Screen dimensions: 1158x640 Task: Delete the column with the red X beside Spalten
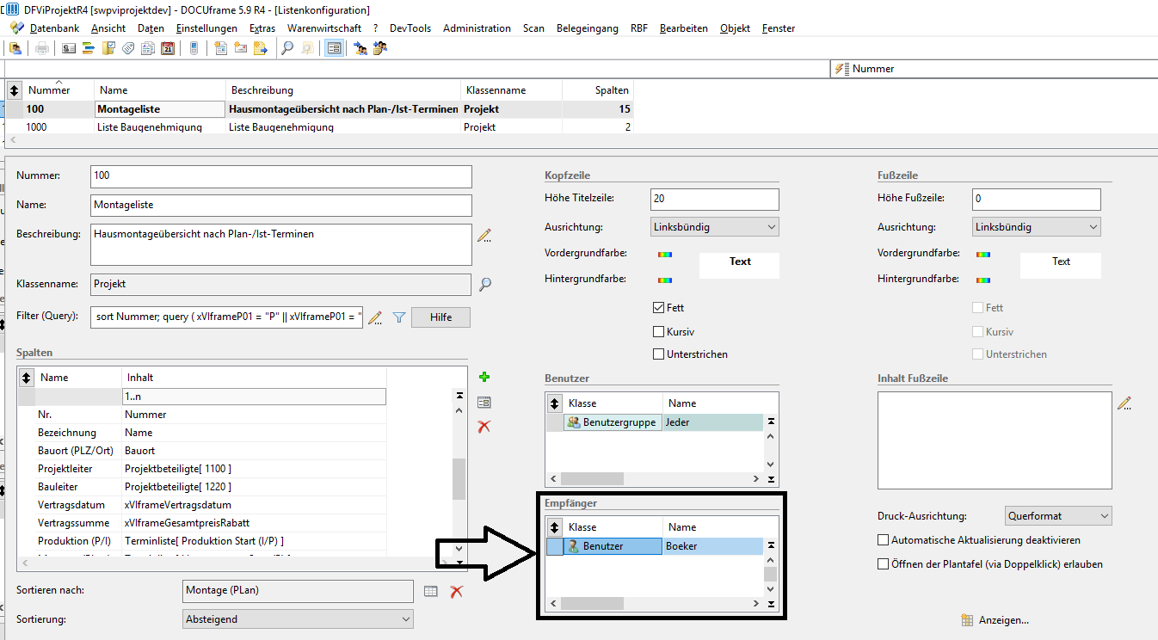click(x=484, y=426)
